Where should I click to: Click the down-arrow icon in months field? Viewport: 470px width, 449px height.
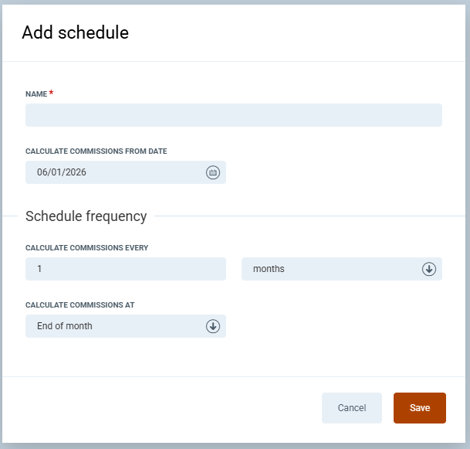[429, 269]
